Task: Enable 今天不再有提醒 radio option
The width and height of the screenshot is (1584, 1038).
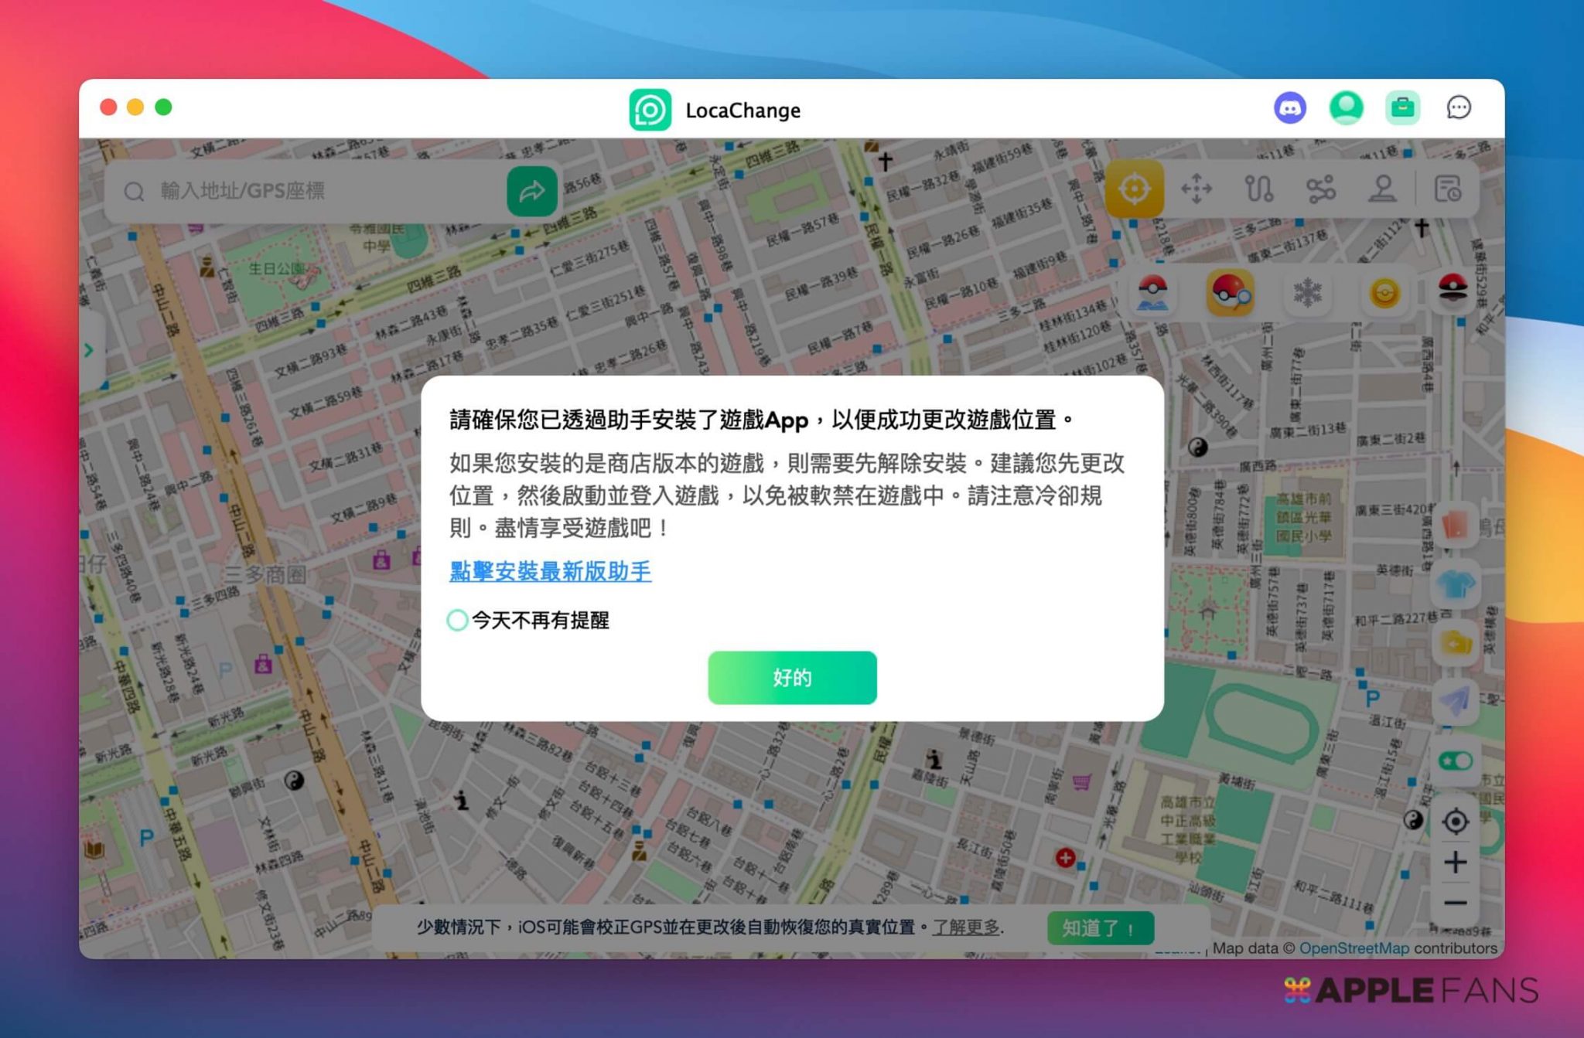Action: 457,620
